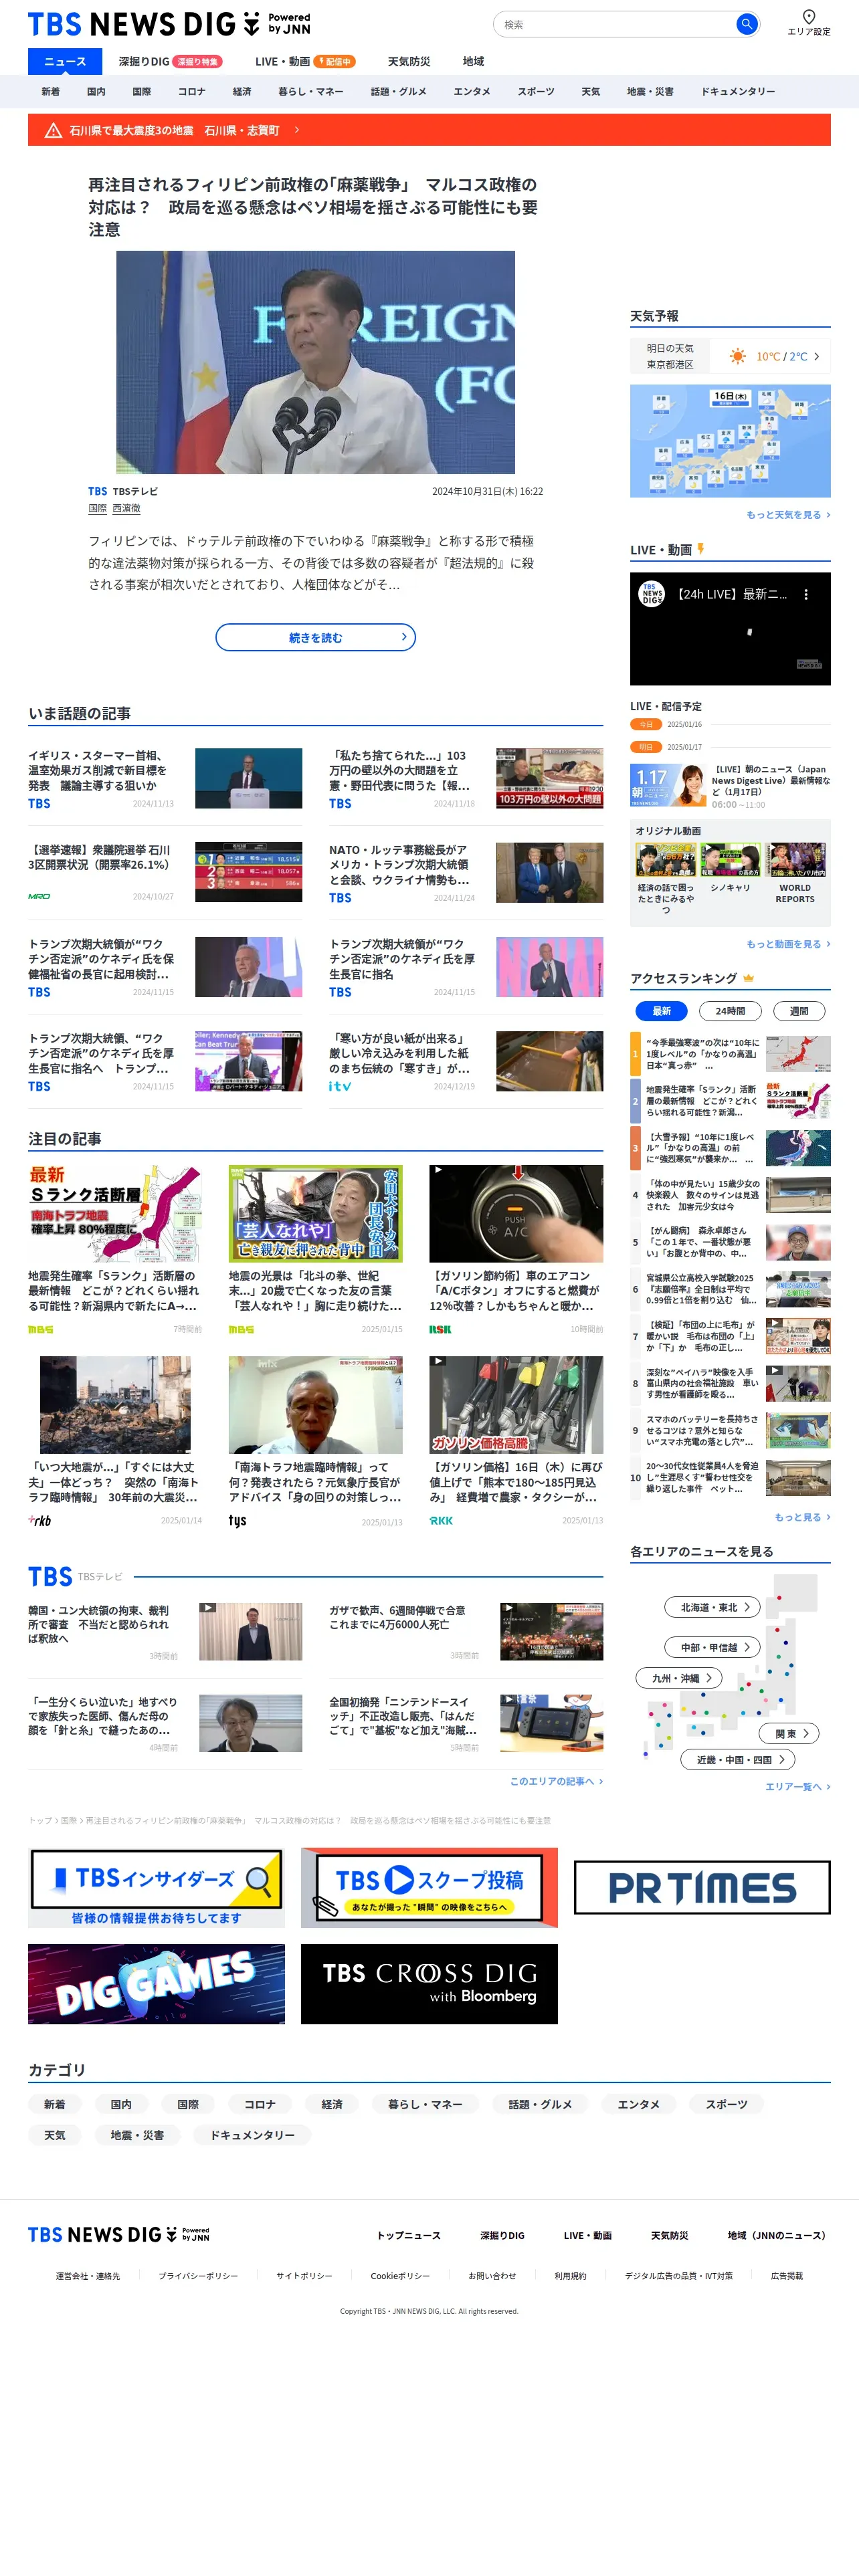Open the 深掘りDIG tab
859x2576 pixels.
(x=169, y=62)
